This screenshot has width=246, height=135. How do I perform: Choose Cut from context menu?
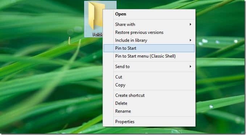point(149,77)
